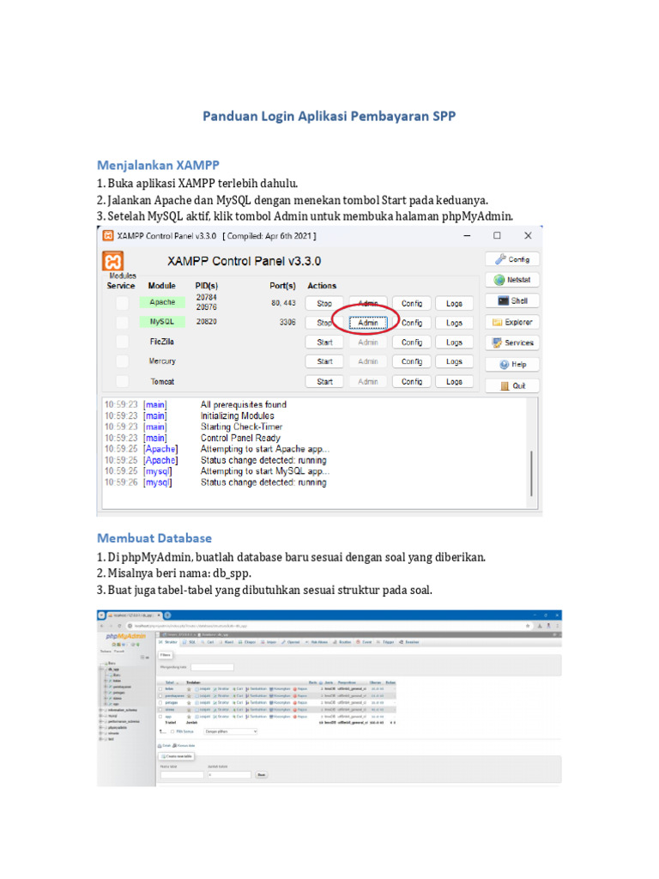The width and height of the screenshot is (659, 879).
Task: Open Netstat in XAMPP panel
Action: (512, 280)
